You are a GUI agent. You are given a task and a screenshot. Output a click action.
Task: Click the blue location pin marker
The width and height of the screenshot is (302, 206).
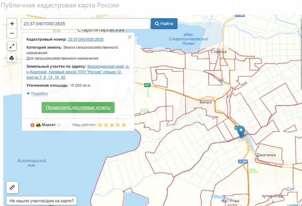click(241, 132)
